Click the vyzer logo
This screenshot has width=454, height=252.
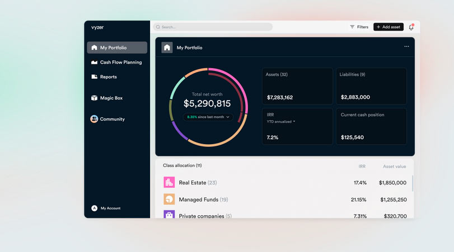tap(97, 27)
